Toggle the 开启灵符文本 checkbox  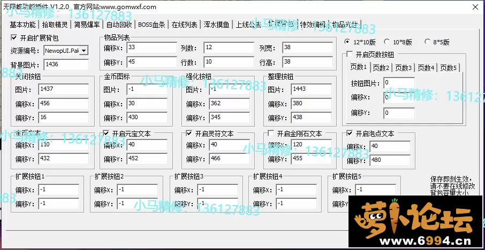(x=189, y=134)
